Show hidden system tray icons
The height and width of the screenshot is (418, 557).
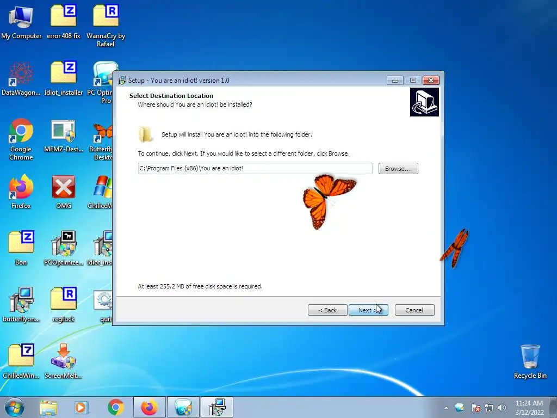click(x=446, y=408)
